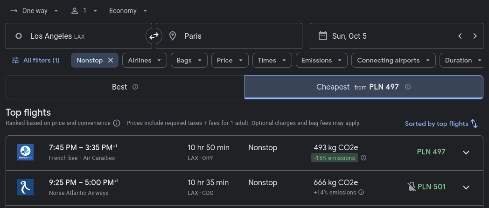This screenshot has height=208, width=489.
Task: Open Connecting airports filter dropdown
Action: pos(393,60)
